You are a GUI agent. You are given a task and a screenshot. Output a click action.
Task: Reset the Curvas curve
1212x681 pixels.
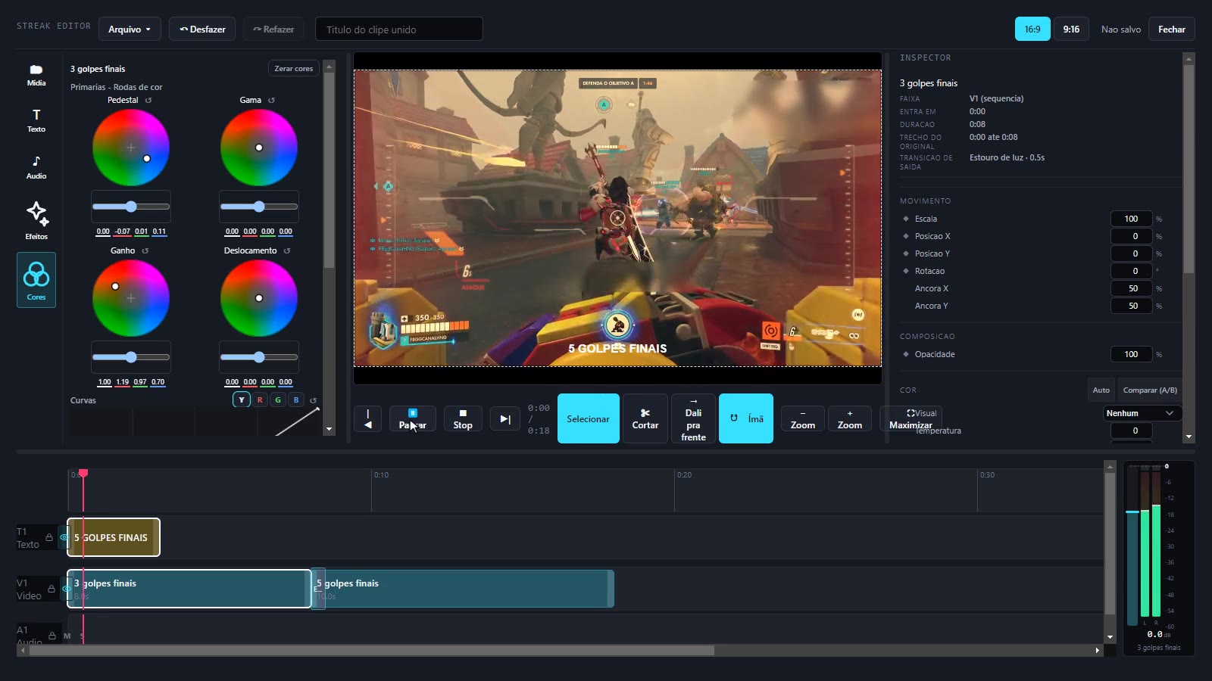pyautogui.click(x=313, y=400)
